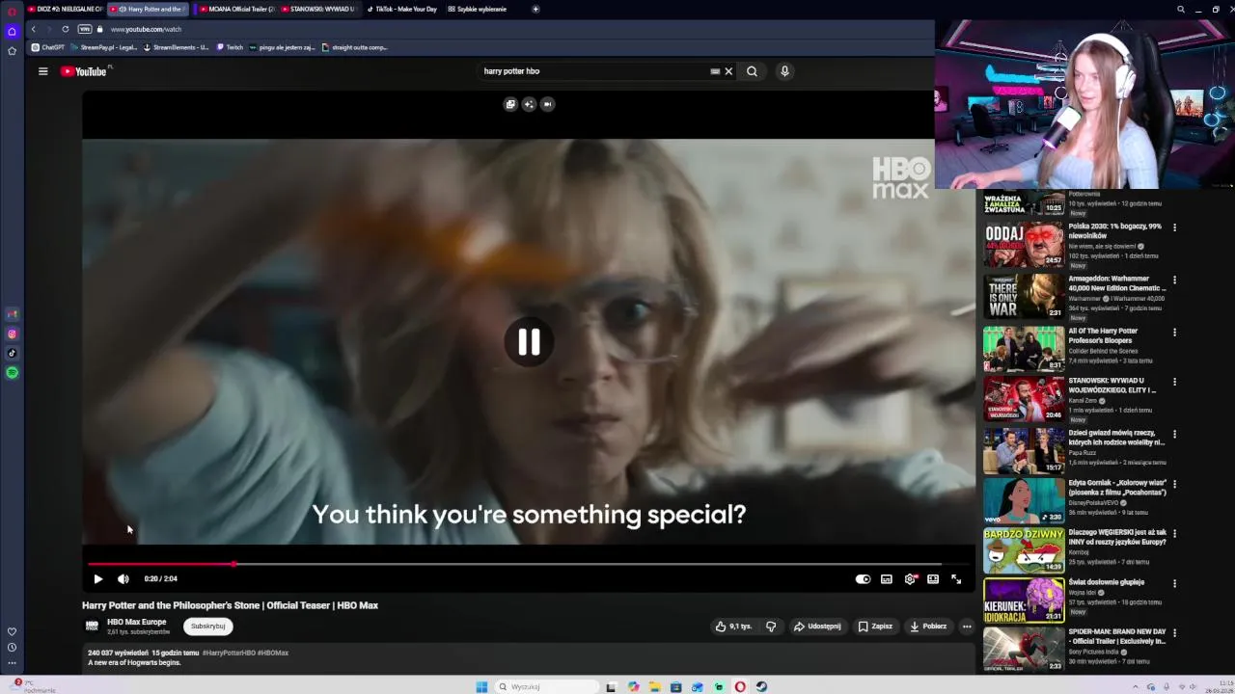Switch to theater mode view
This screenshot has height=694, width=1235.
pos(933,579)
